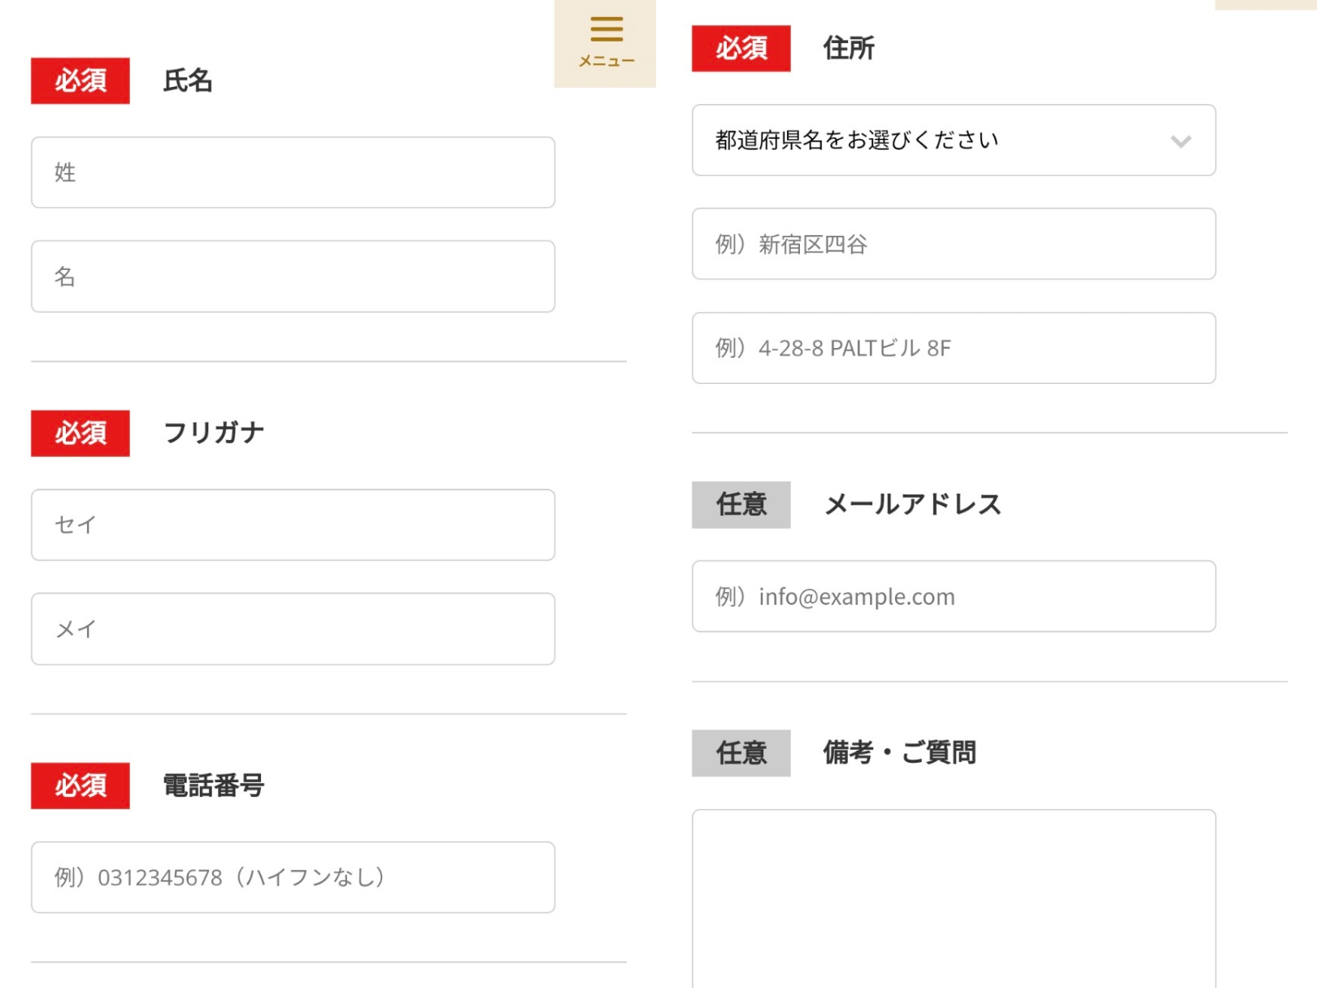Click the 任意 badge beside メールアドレス

741,505
